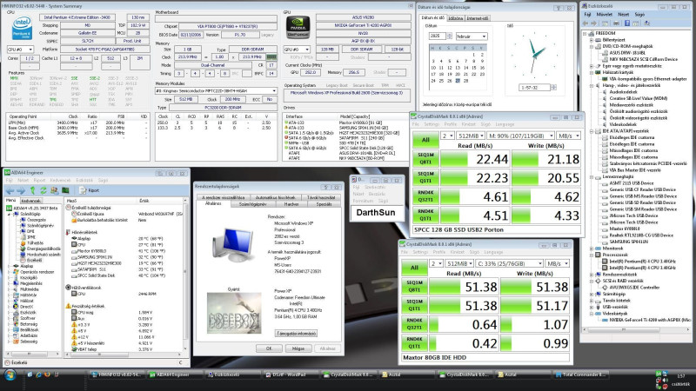Click the NVIDIA GeForce logo in HWiNFO
Image resolution: width=696 pixels, height=391 pixels.
(298, 28)
